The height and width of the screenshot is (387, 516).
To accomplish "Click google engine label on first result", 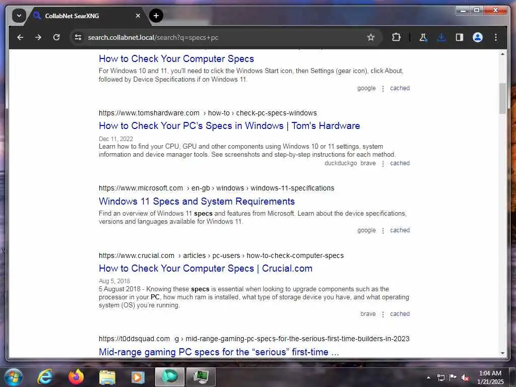I will 366,88.
